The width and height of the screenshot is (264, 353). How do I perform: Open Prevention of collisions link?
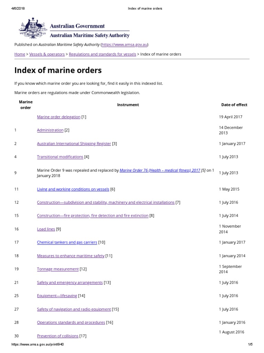pos(58,336)
